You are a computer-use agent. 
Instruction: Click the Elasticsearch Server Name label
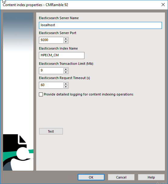click(x=59, y=18)
